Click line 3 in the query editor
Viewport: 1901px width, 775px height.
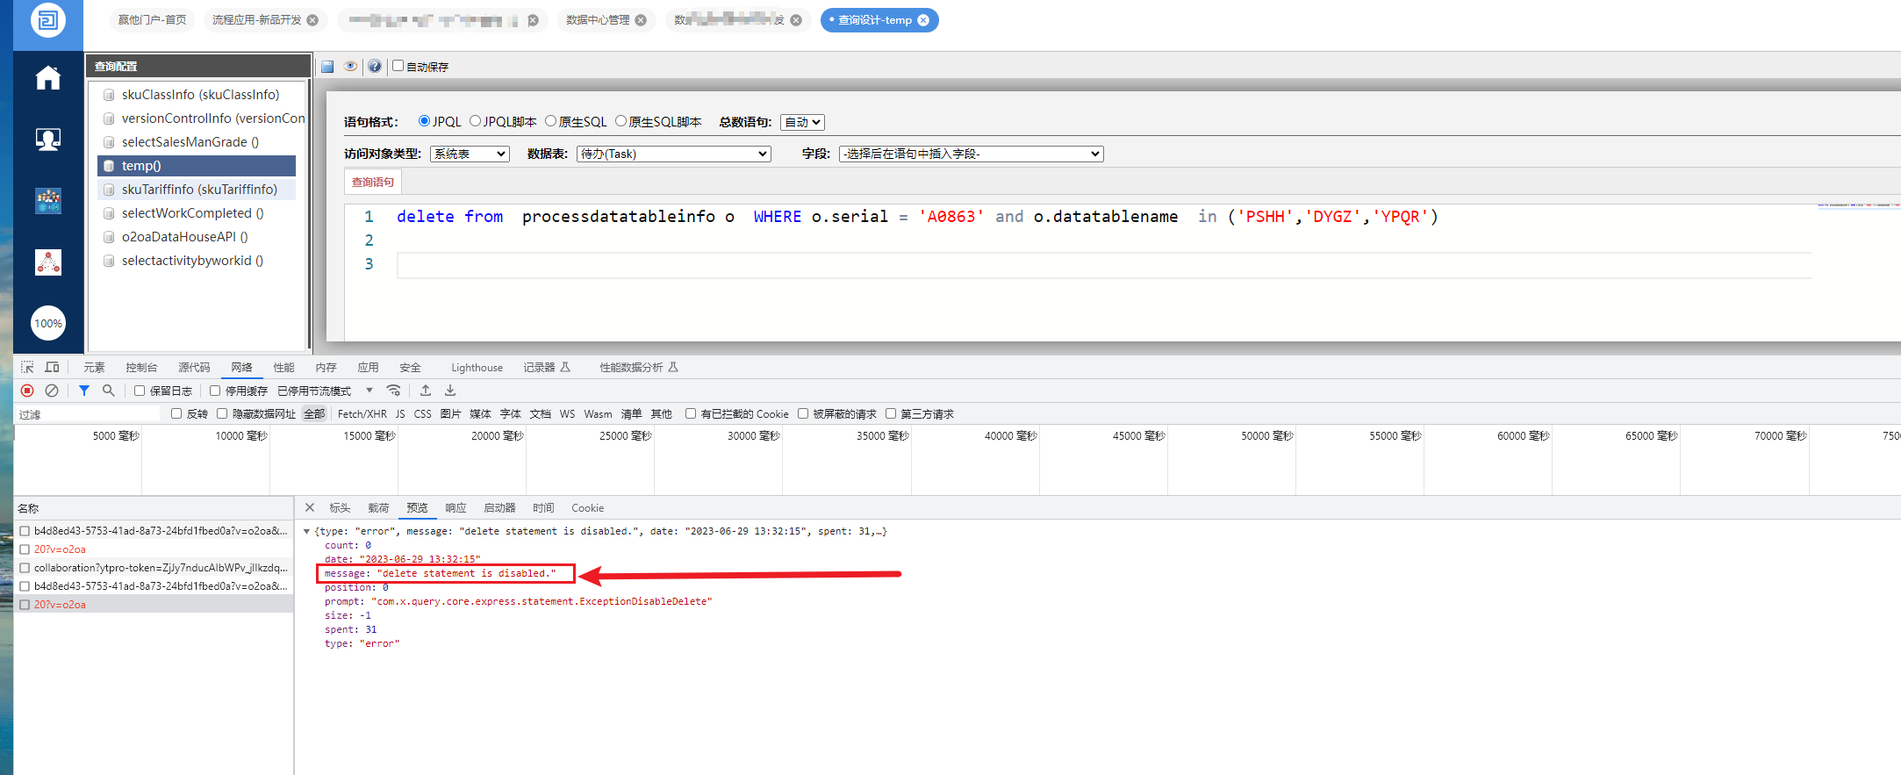[1103, 264]
